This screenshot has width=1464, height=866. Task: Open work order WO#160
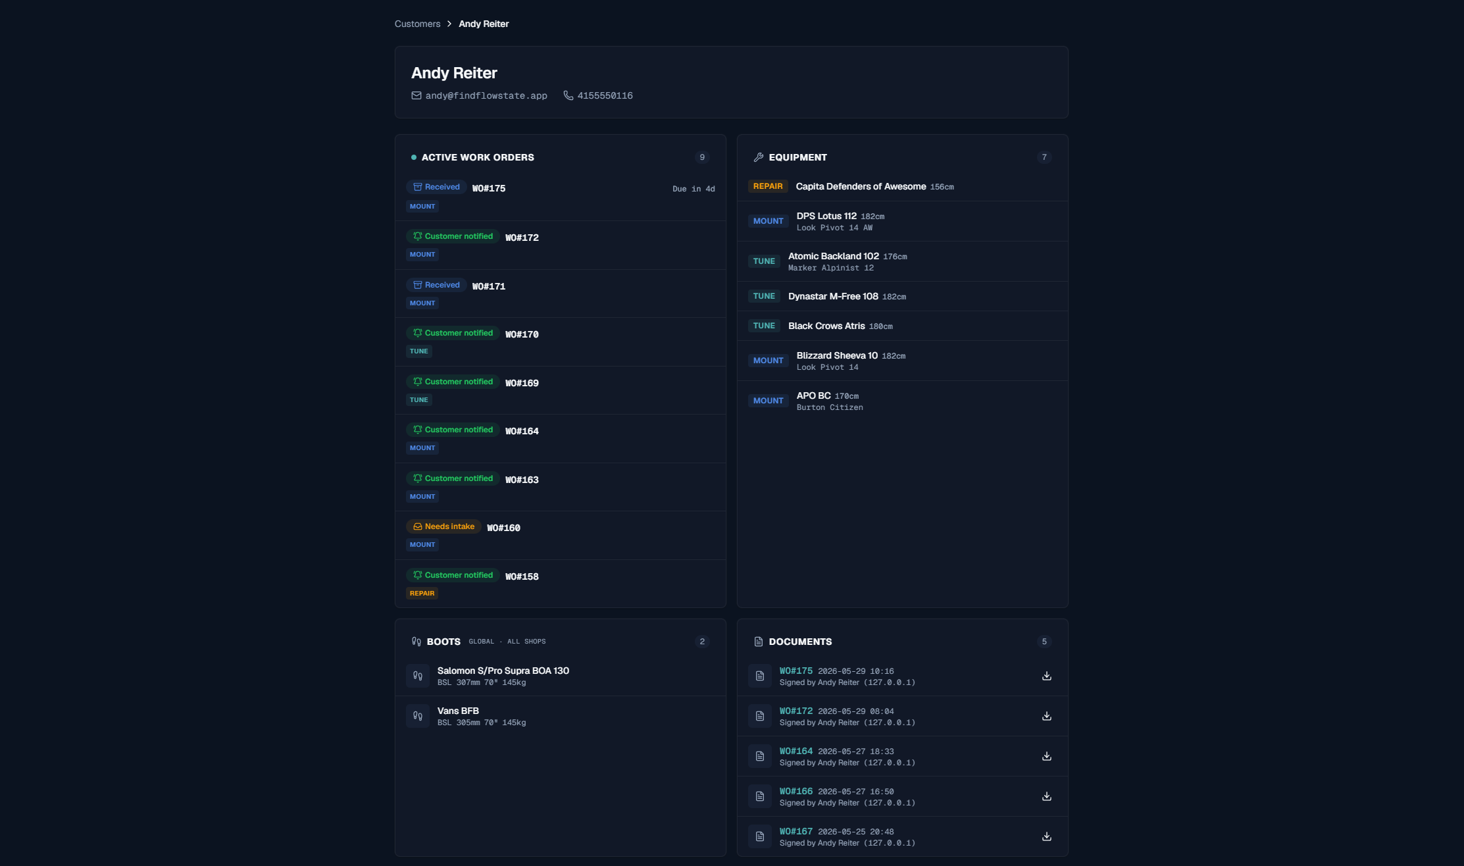click(560, 536)
